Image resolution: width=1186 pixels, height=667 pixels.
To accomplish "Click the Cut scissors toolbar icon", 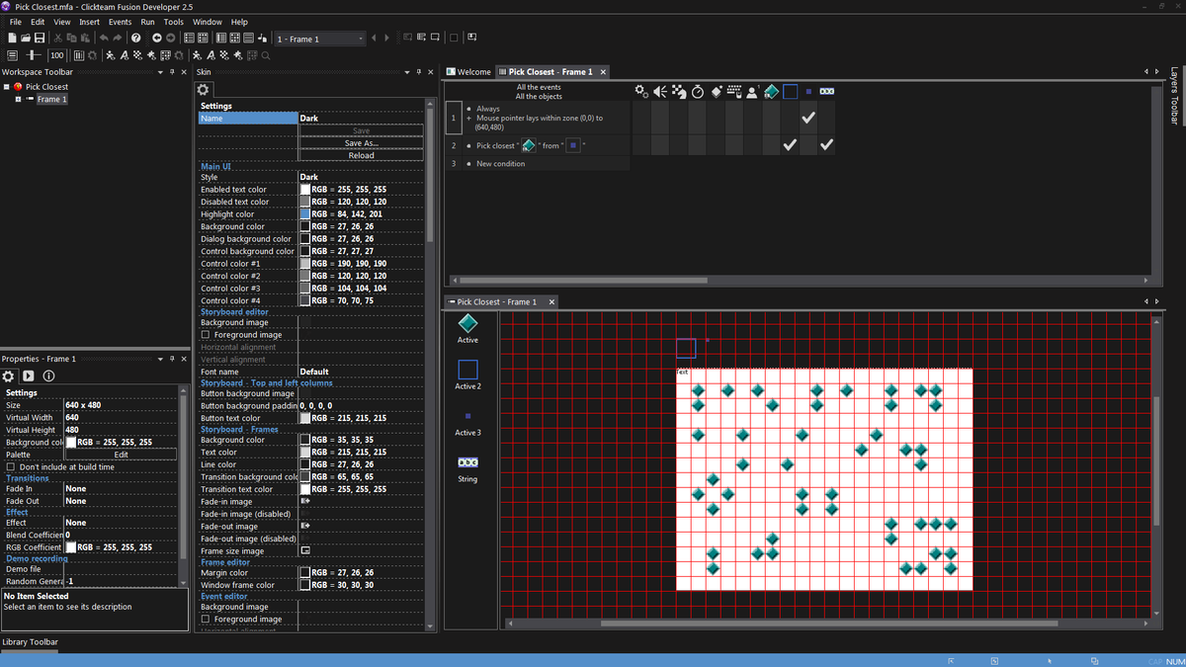I will pyautogui.click(x=58, y=38).
